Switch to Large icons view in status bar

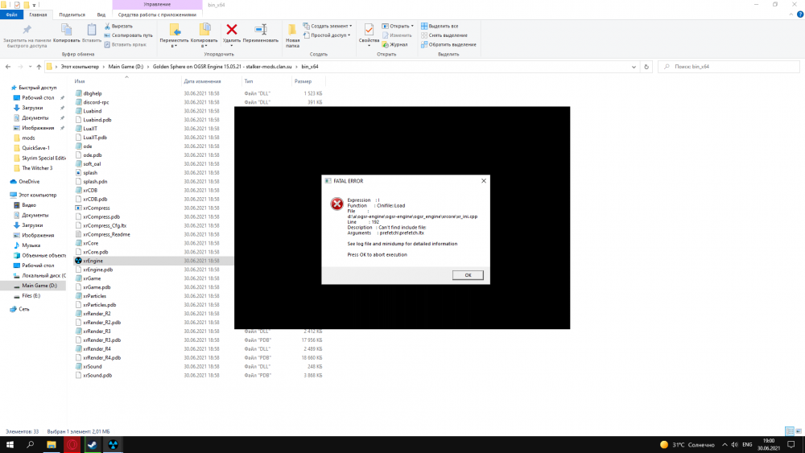click(x=799, y=431)
